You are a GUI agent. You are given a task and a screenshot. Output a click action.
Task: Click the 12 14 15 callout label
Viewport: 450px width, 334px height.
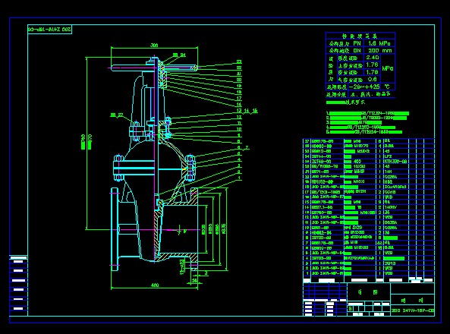[x=247, y=111]
